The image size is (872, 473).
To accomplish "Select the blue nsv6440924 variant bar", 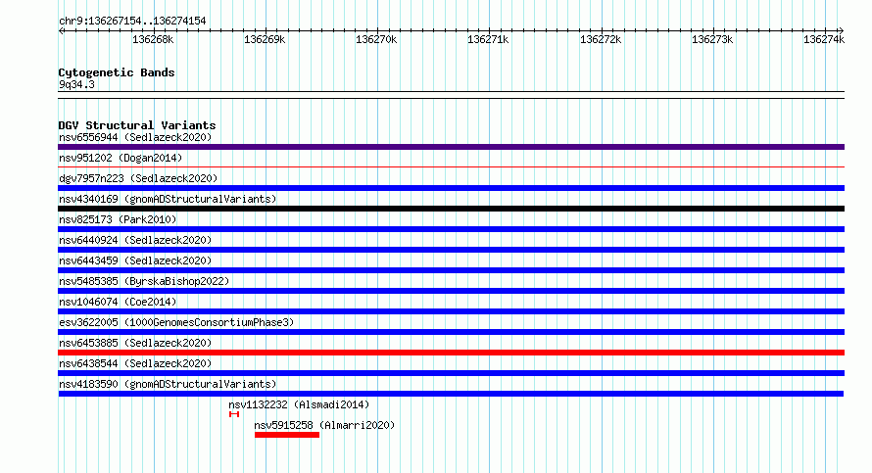I will [x=451, y=250].
